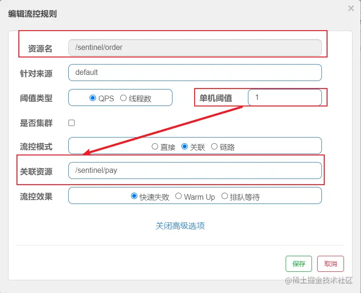This screenshot has height=293, width=361.
Task: Click the 关联资源 label
Action: (36, 172)
